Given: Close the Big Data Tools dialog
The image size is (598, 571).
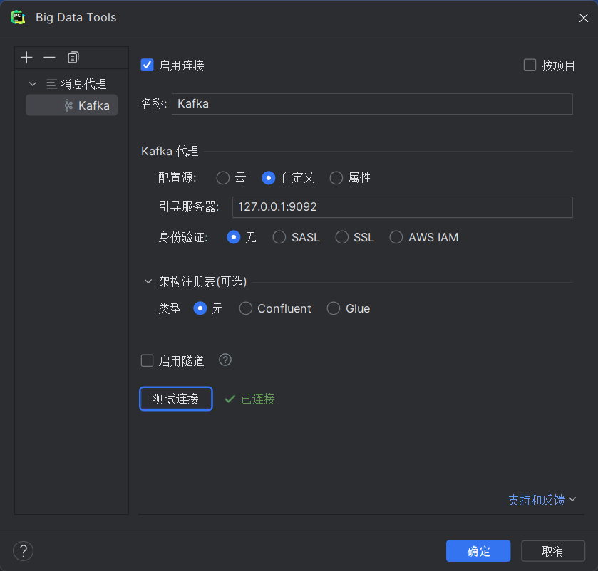Looking at the screenshot, I should (x=583, y=18).
